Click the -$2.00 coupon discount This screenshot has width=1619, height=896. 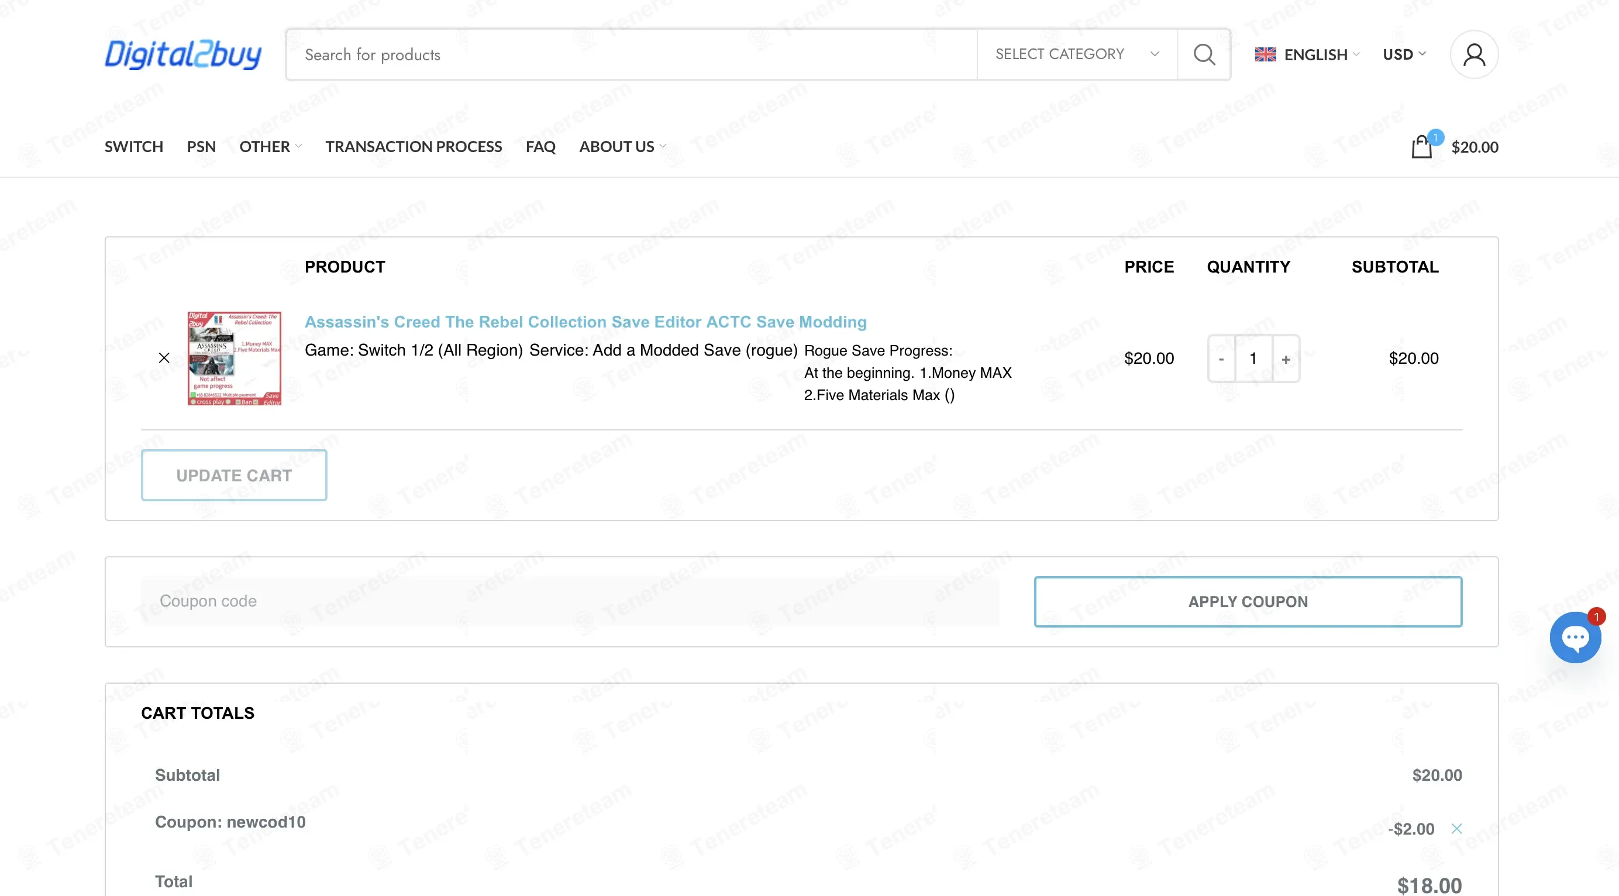(1411, 829)
